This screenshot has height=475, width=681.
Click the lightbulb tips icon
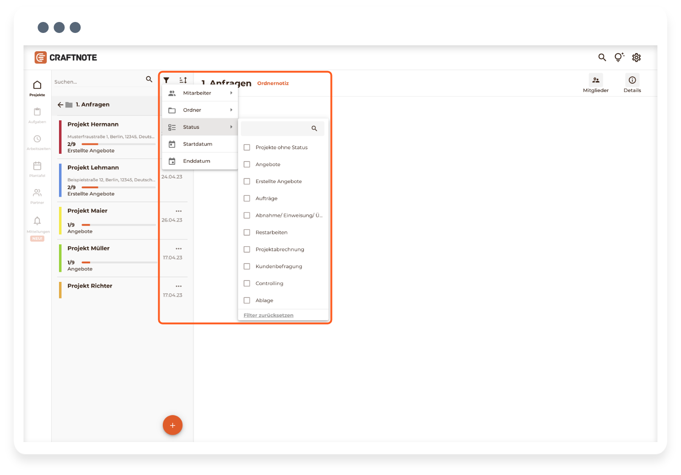click(619, 57)
